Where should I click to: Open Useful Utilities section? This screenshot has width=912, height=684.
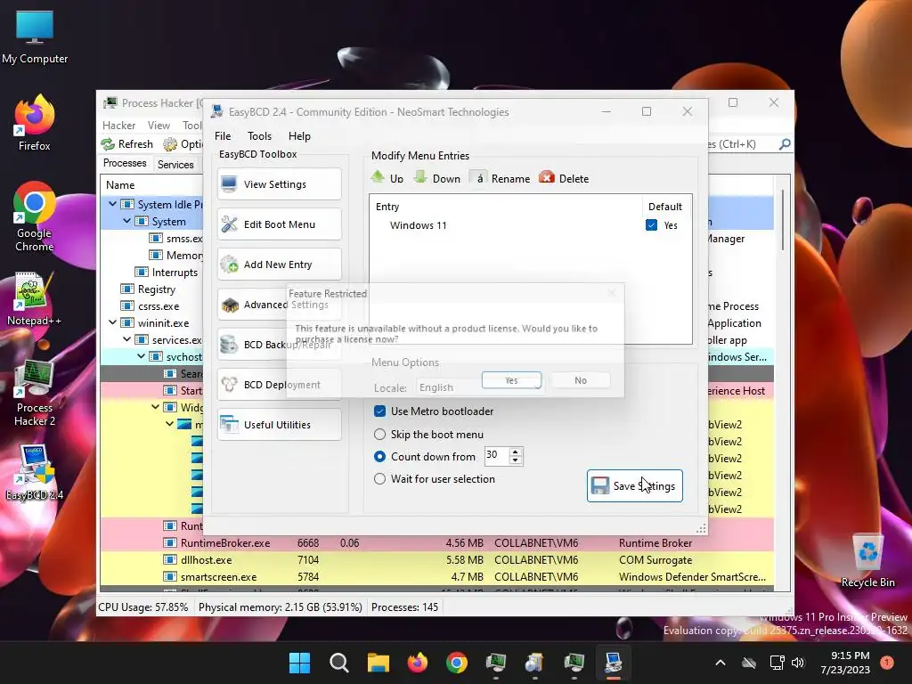279,425
